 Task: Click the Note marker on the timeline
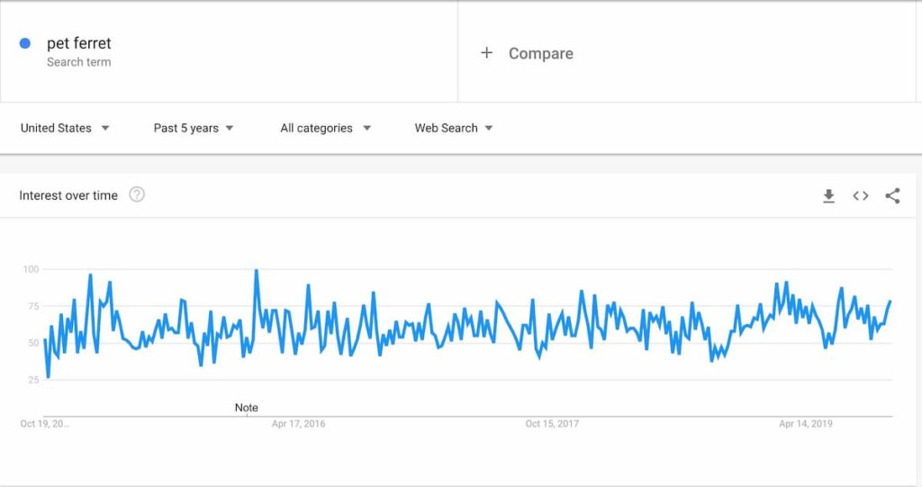tap(247, 408)
